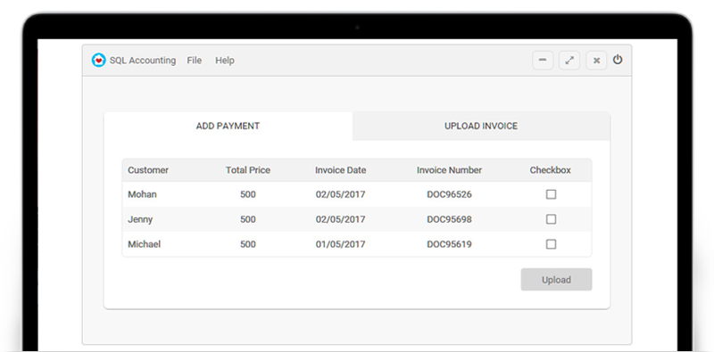The width and height of the screenshot is (714, 352).
Task: Click the invoice date in Jenny's row
Action: point(341,219)
